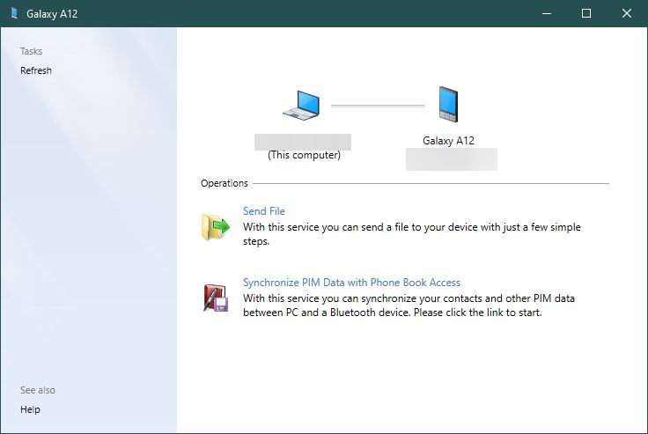648x434 pixels.
Task: Refresh the device task list
Action: 36,70
